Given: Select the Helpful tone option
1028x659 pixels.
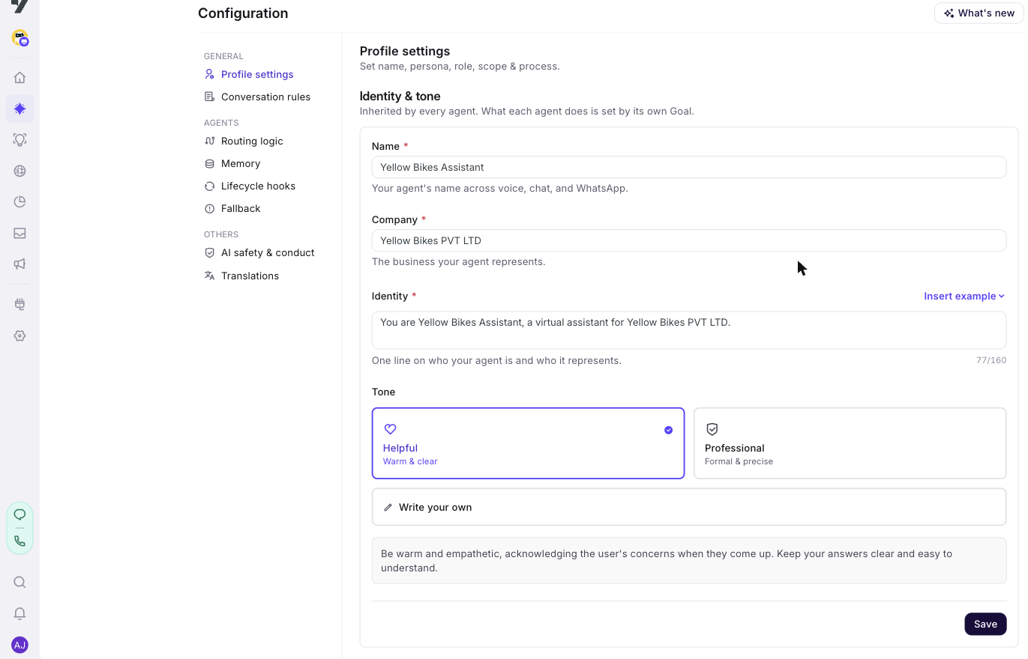Looking at the screenshot, I should [529, 443].
